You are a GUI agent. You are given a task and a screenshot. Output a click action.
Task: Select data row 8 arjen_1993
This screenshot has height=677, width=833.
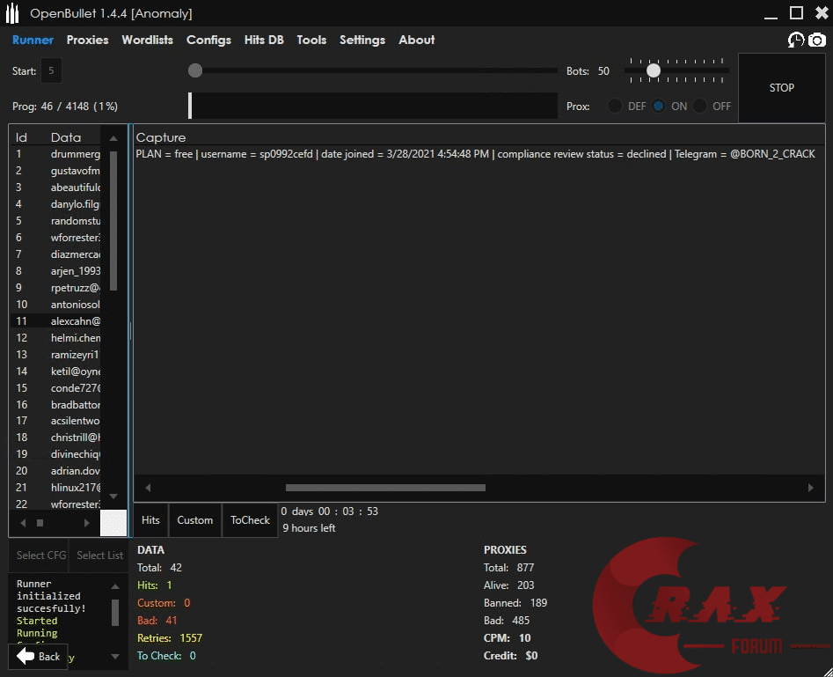55,271
